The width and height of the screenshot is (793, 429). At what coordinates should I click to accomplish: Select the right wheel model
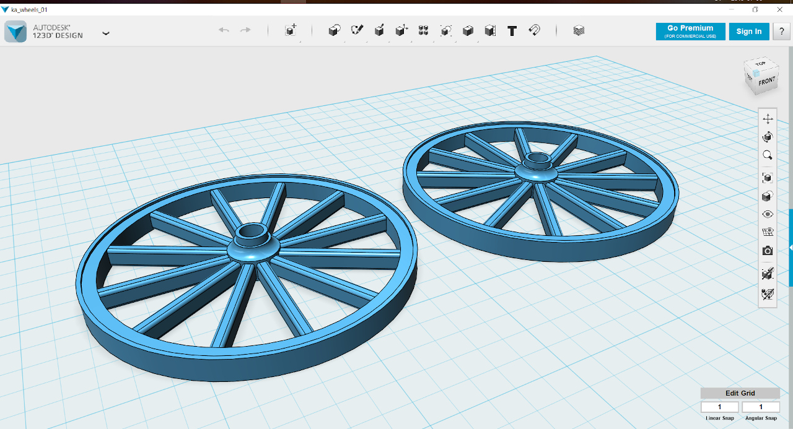540,191
